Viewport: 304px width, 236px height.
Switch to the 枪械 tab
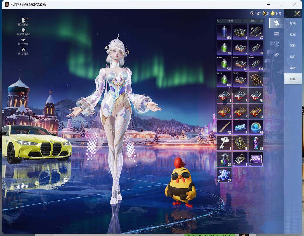293,34
